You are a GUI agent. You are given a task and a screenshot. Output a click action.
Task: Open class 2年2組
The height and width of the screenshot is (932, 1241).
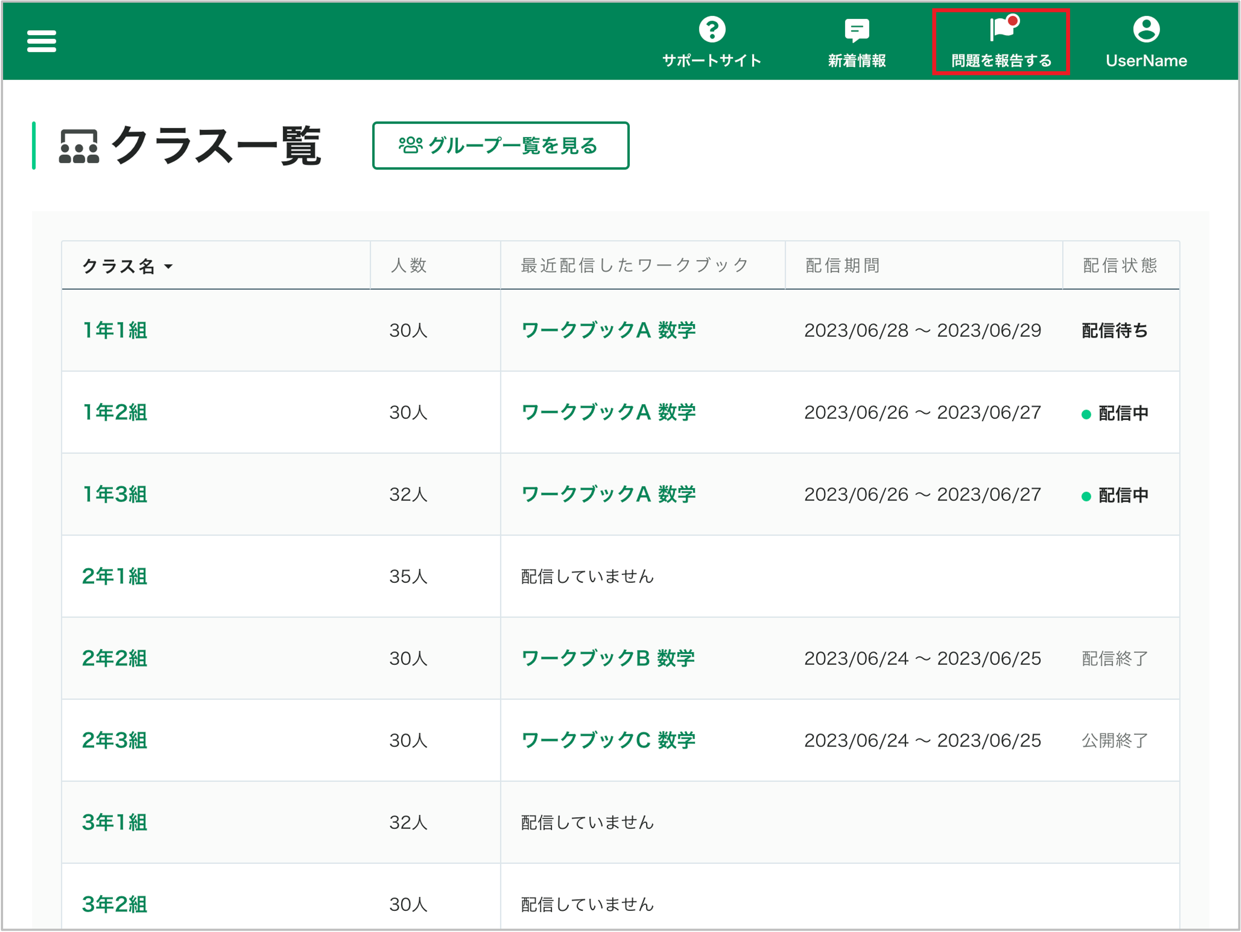click(x=115, y=658)
